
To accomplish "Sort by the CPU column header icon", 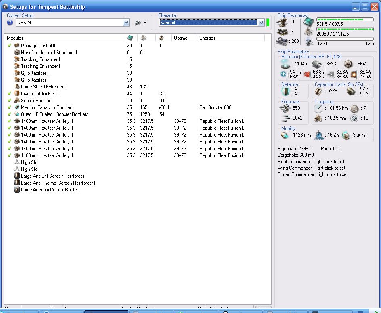I will point(130,38).
